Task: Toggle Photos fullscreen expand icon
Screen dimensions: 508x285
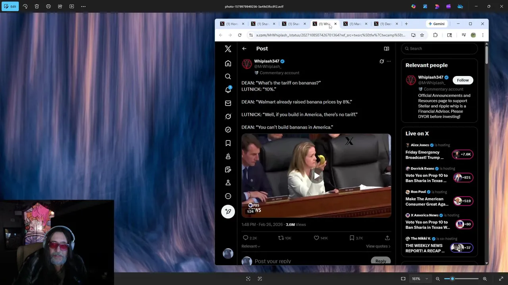Action: [x=501, y=279]
